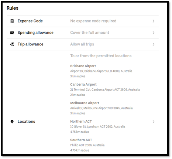Select 'Cover the full amount' value

coord(90,33)
